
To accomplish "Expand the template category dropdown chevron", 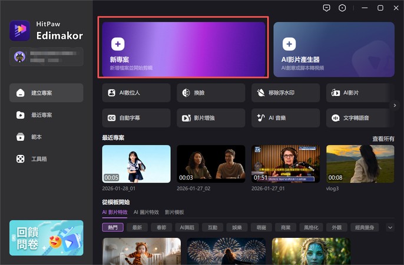I will click(390, 227).
